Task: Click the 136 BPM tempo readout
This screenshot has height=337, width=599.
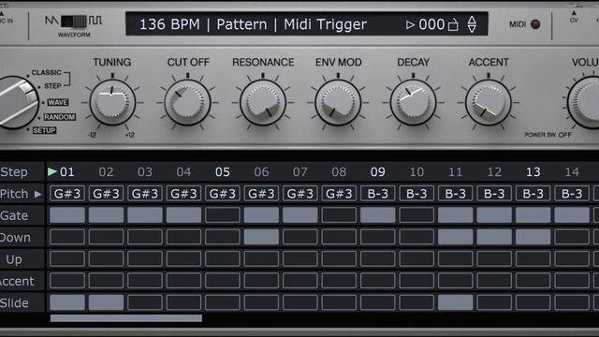Action: click(x=169, y=24)
